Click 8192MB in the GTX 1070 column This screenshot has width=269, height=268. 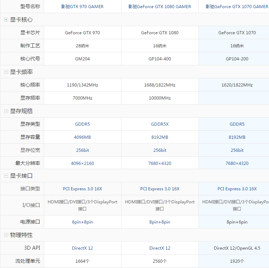tap(237, 137)
